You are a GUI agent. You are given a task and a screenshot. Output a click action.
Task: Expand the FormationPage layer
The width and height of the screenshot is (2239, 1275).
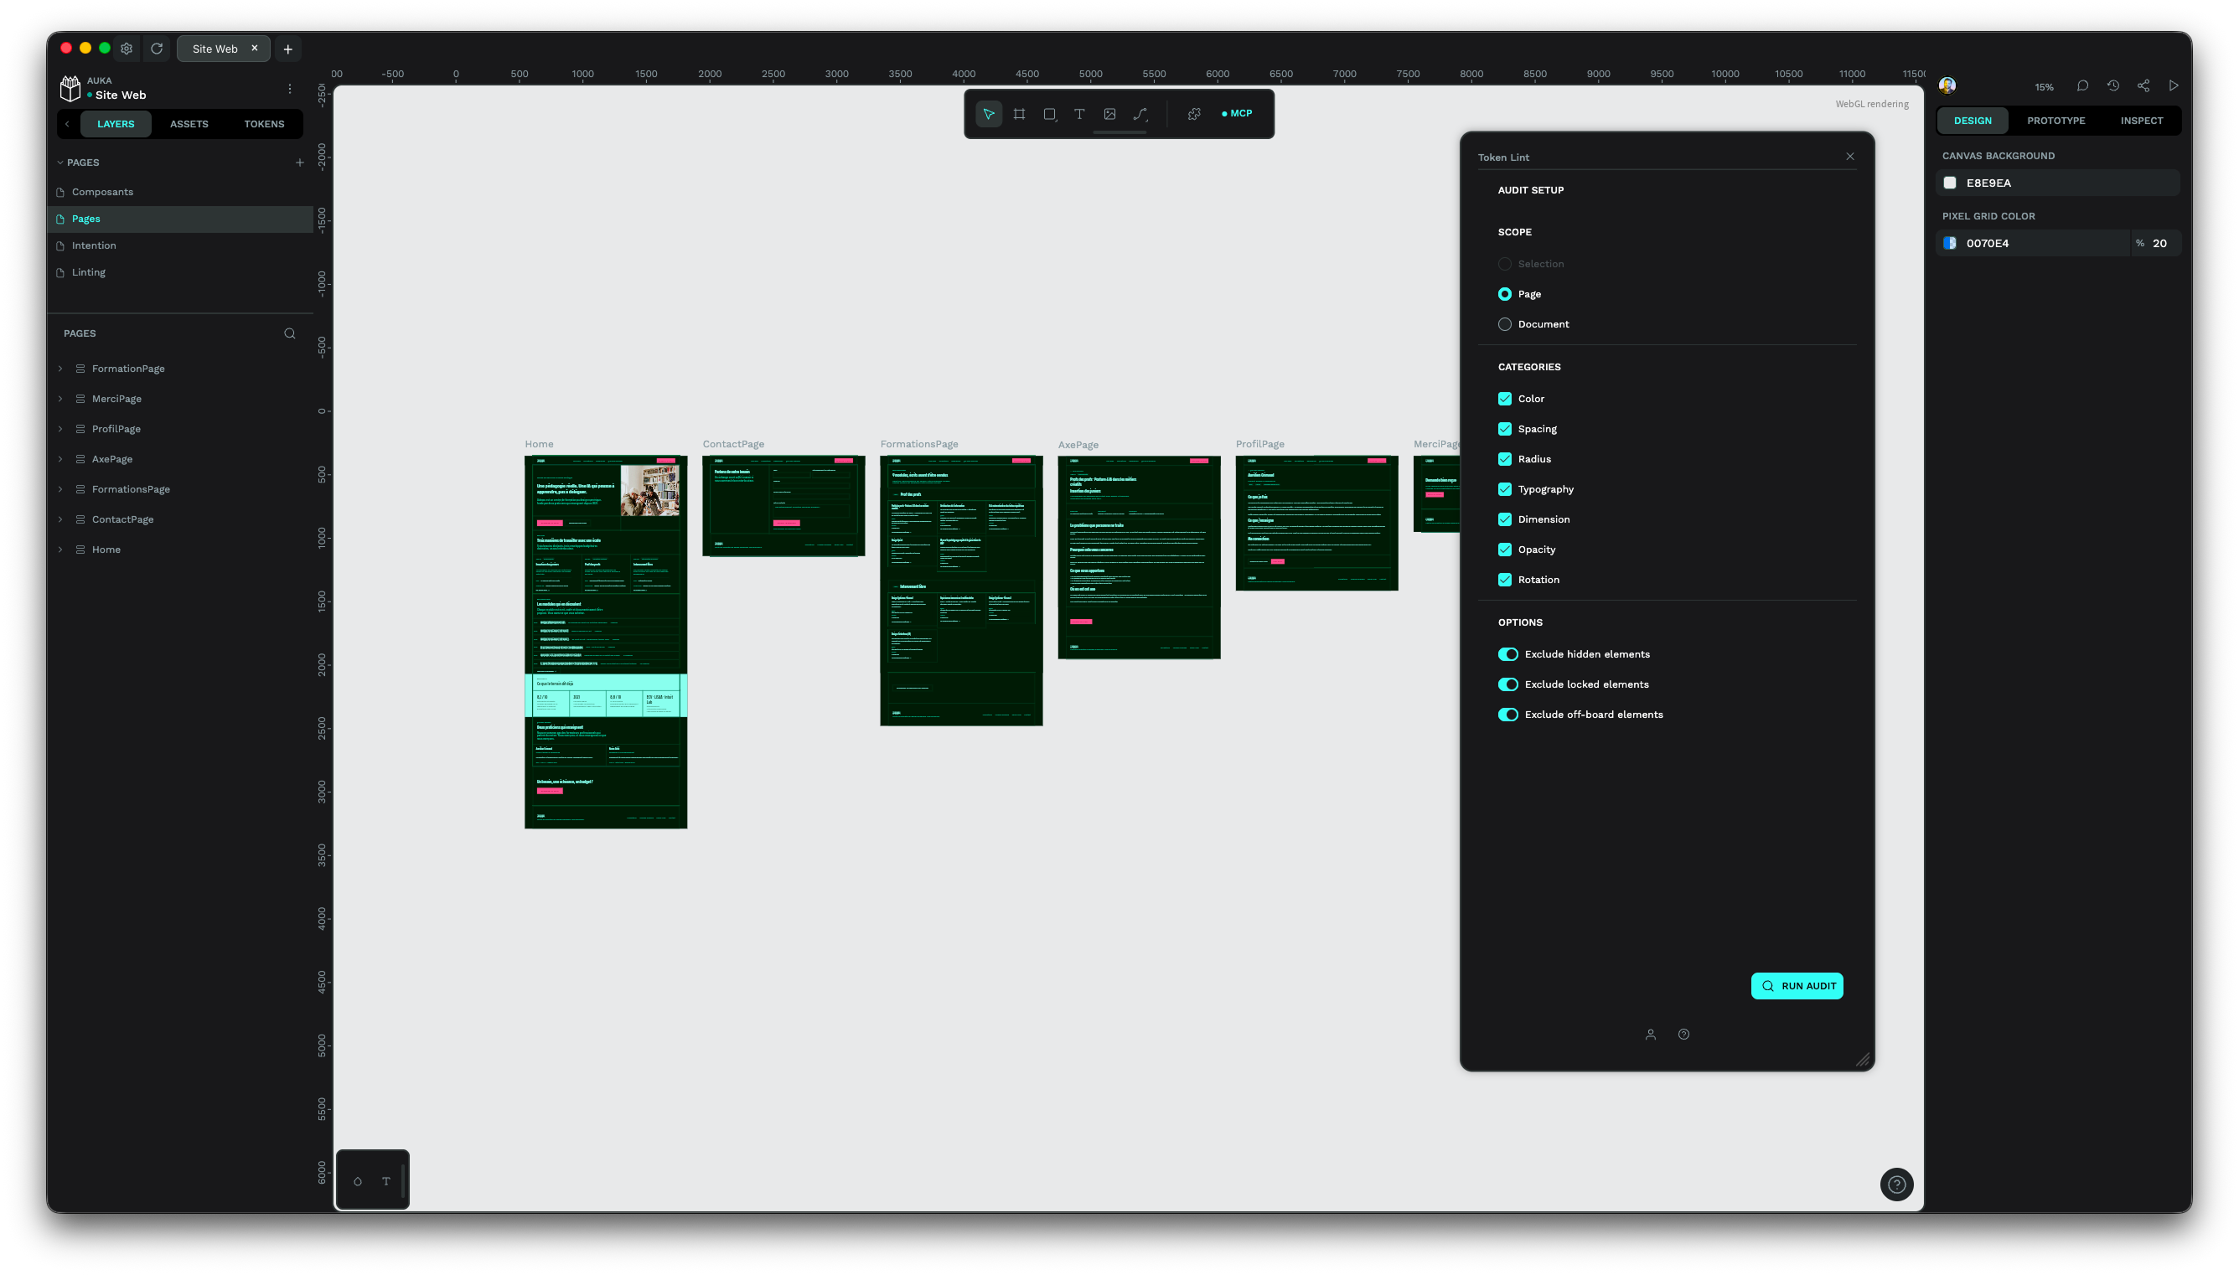(60, 369)
